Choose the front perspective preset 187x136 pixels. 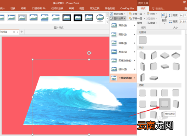click(142, 93)
